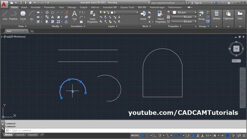Image resolution: width=247 pixels, height=139 pixels.
Task: Click the Group tool icon
Action: coord(201,15)
